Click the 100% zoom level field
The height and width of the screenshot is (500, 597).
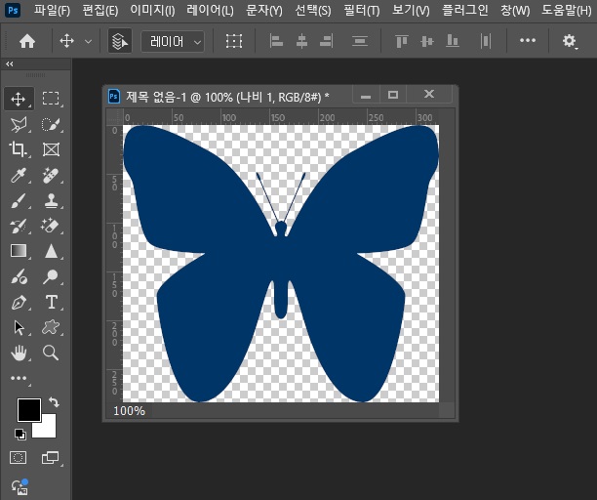(129, 411)
